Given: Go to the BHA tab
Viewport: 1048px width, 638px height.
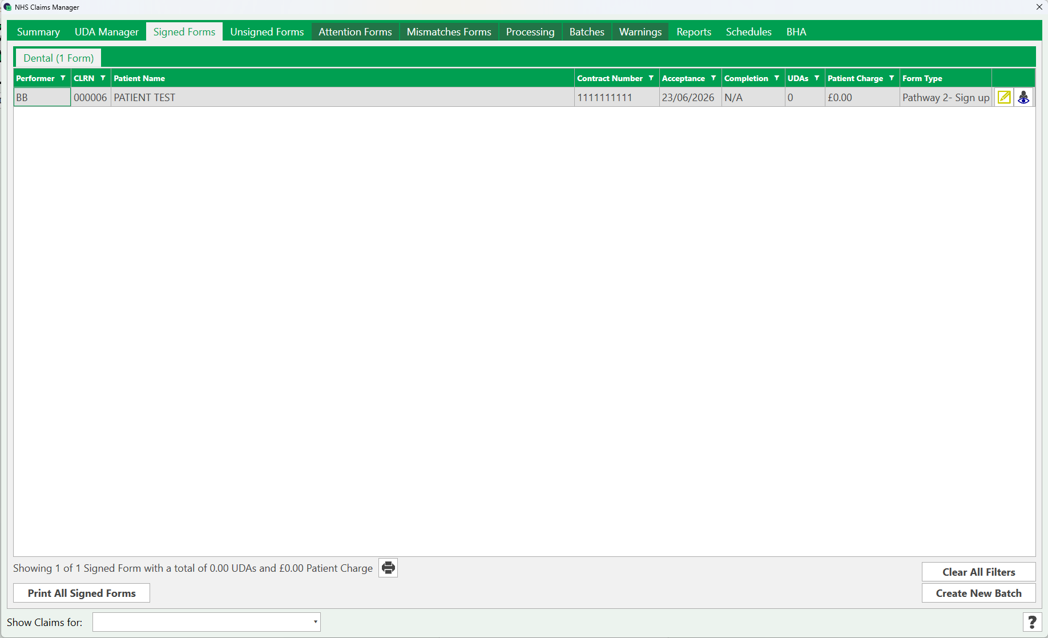Looking at the screenshot, I should [x=796, y=32].
